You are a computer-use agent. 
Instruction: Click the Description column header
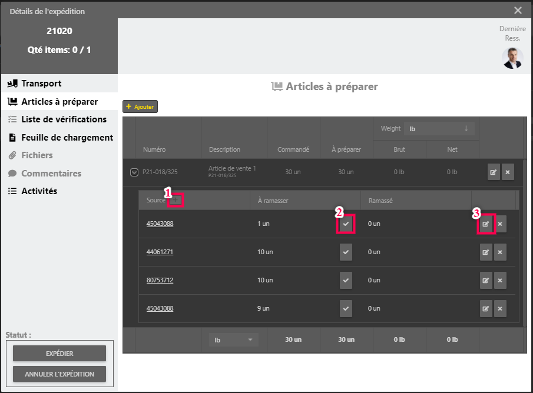point(224,149)
